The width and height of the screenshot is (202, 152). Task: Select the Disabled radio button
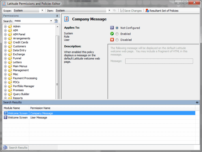pyautogui.click(x=117, y=40)
